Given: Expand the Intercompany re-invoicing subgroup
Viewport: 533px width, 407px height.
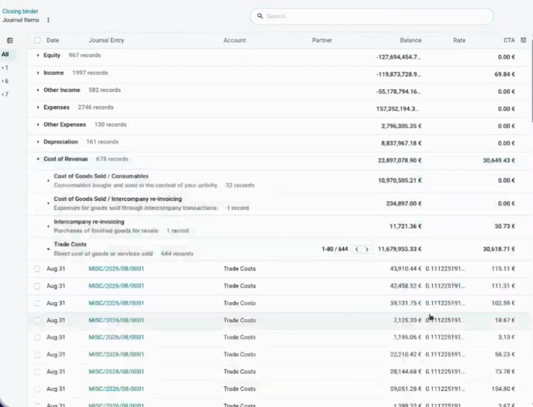Looking at the screenshot, I should 48,226.
